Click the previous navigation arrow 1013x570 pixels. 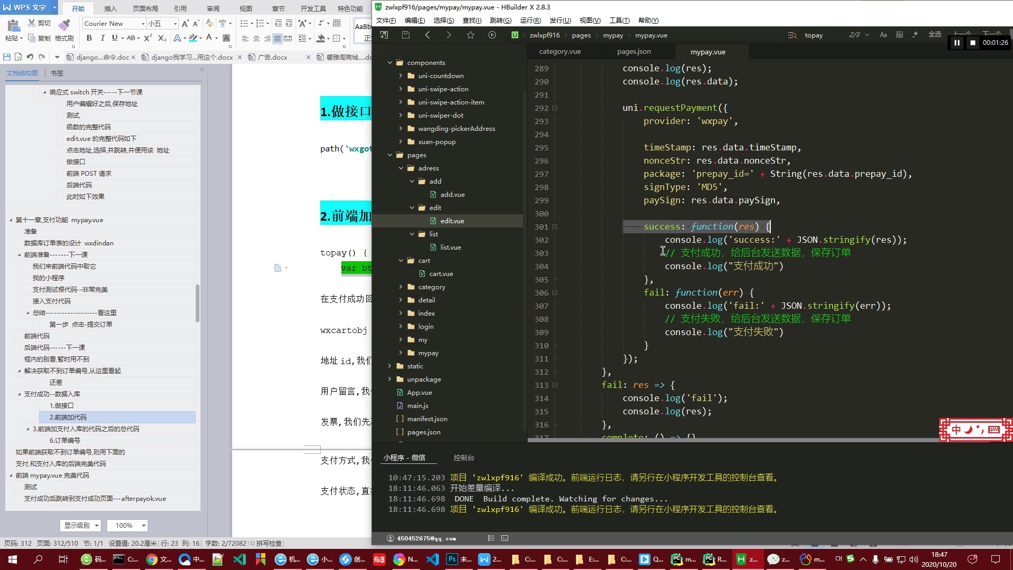point(426,35)
